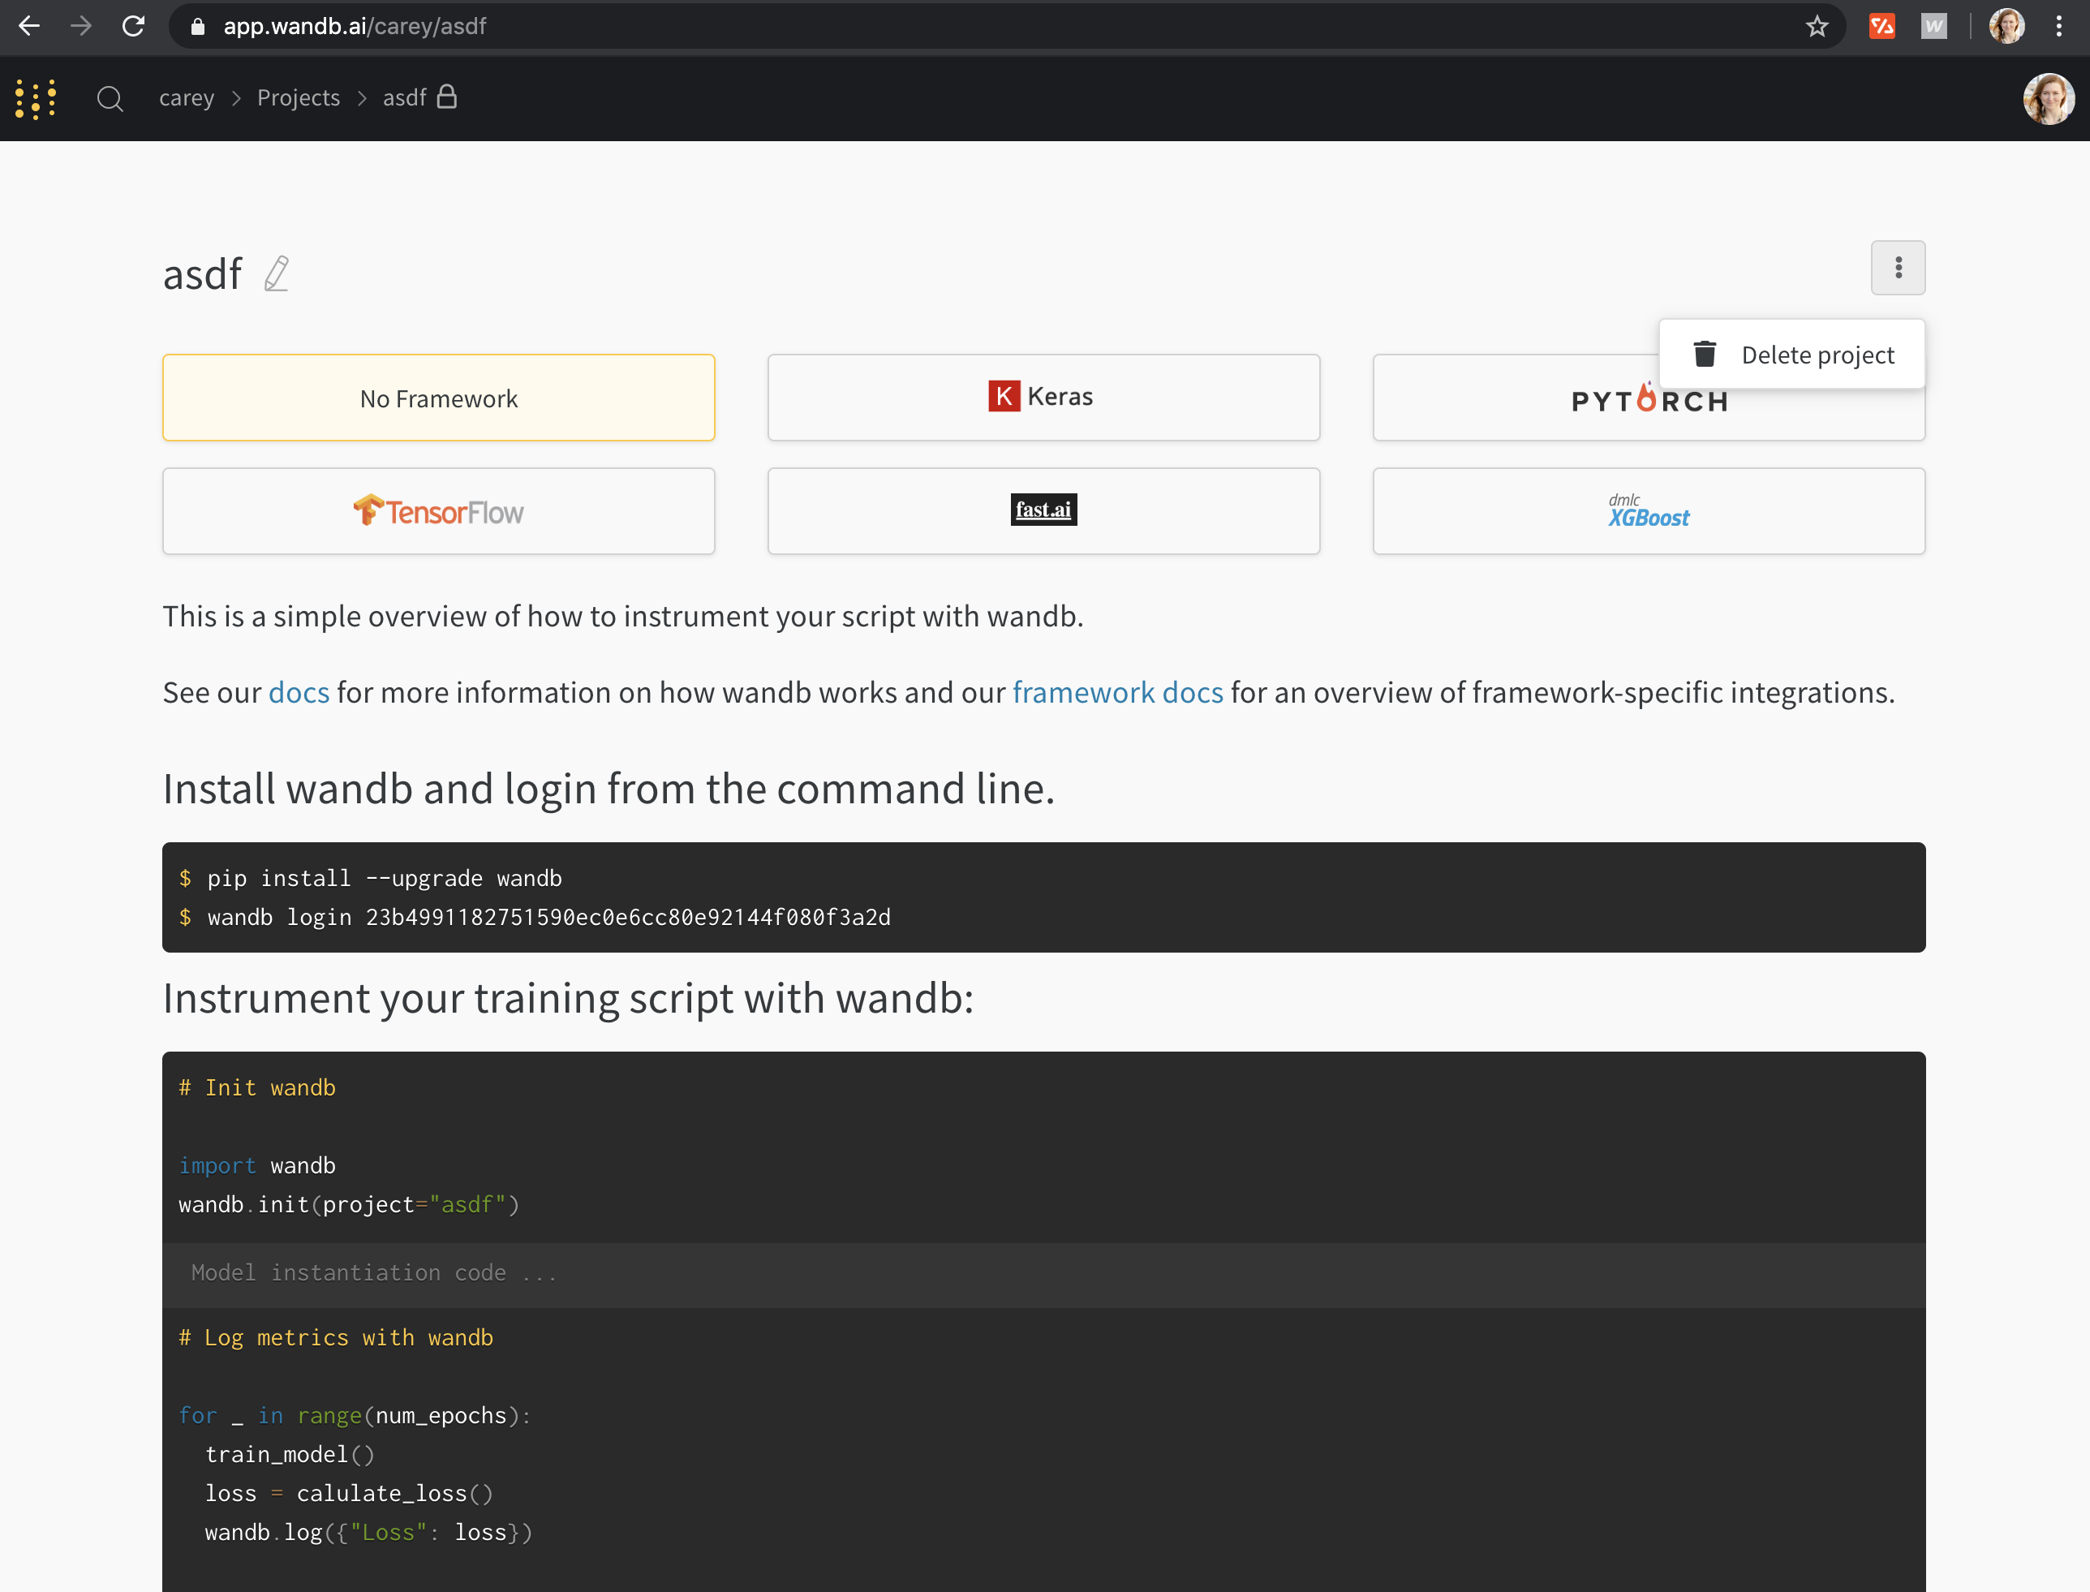Click the trash icon in the menu
The width and height of the screenshot is (2090, 1592).
tap(1705, 354)
